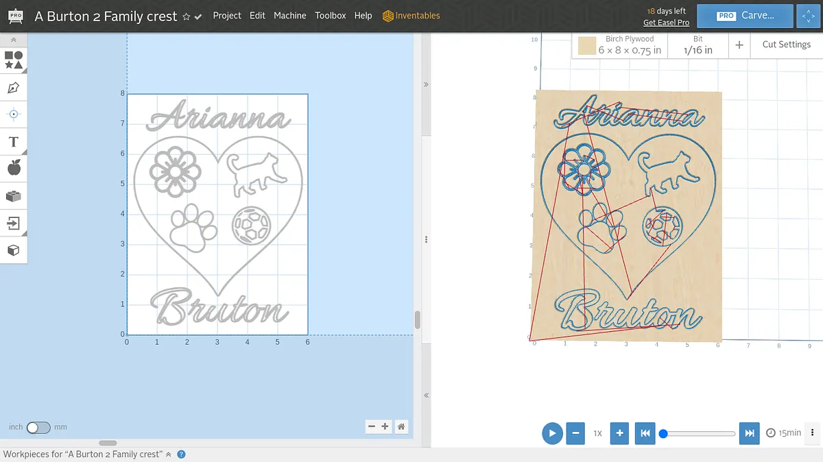The width and height of the screenshot is (823, 462).
Task: Open Cut Settings panel
Action: [786, 45]
